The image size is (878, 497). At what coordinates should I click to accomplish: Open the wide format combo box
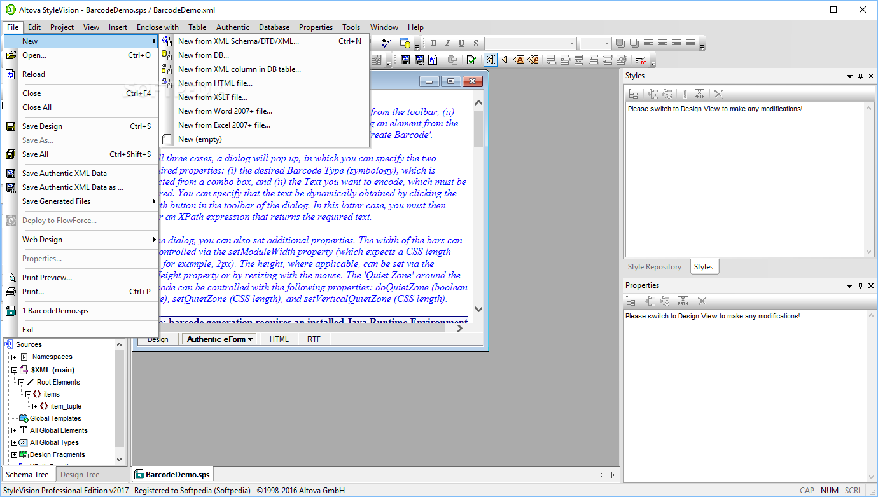click(x=530, y=43)
